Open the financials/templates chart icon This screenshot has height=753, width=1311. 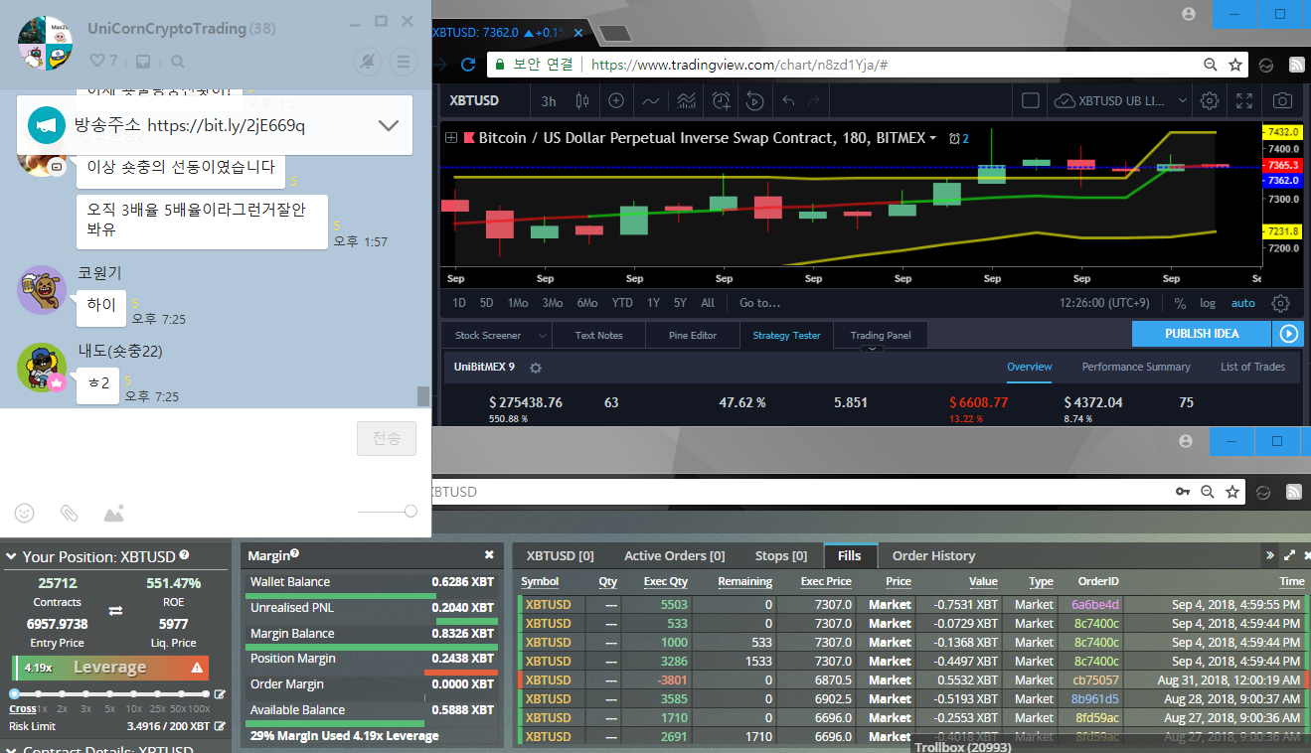(x=686, y=100)
